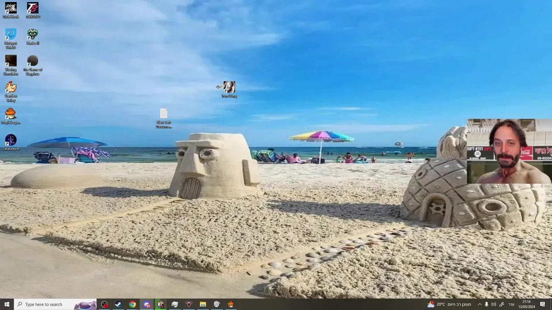The width and height of the screenshot is (552, 310).
Task: Select the Hades II desktop shortcut
Action: 33,37
